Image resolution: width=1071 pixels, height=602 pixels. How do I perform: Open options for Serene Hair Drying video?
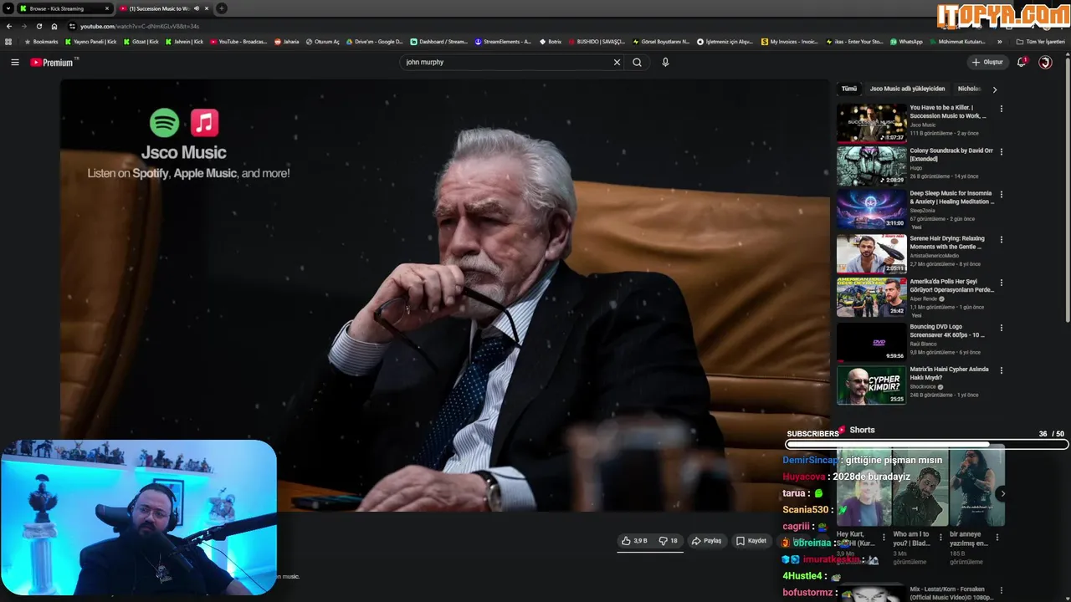[x=1001, y=239]
